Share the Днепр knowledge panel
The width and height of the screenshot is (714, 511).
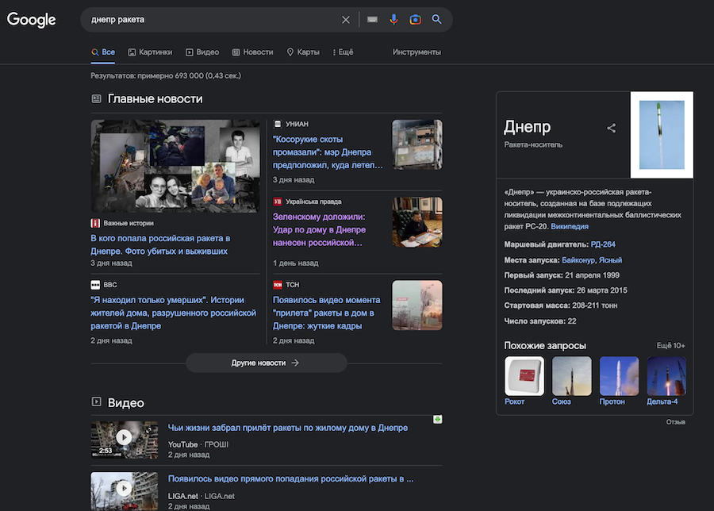[x=611, y=128]
